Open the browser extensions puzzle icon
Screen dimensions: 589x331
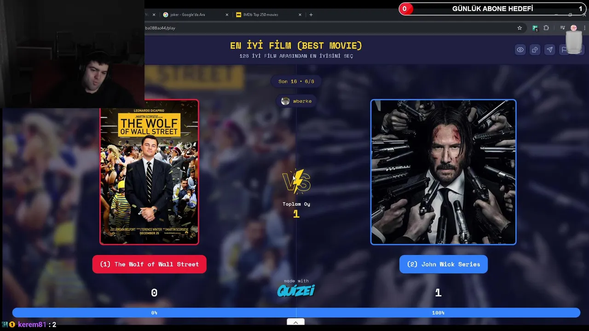pyautogui.click(x=546, y=28)
